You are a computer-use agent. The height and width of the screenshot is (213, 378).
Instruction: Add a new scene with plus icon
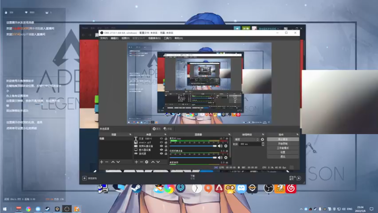click(102, 162)
